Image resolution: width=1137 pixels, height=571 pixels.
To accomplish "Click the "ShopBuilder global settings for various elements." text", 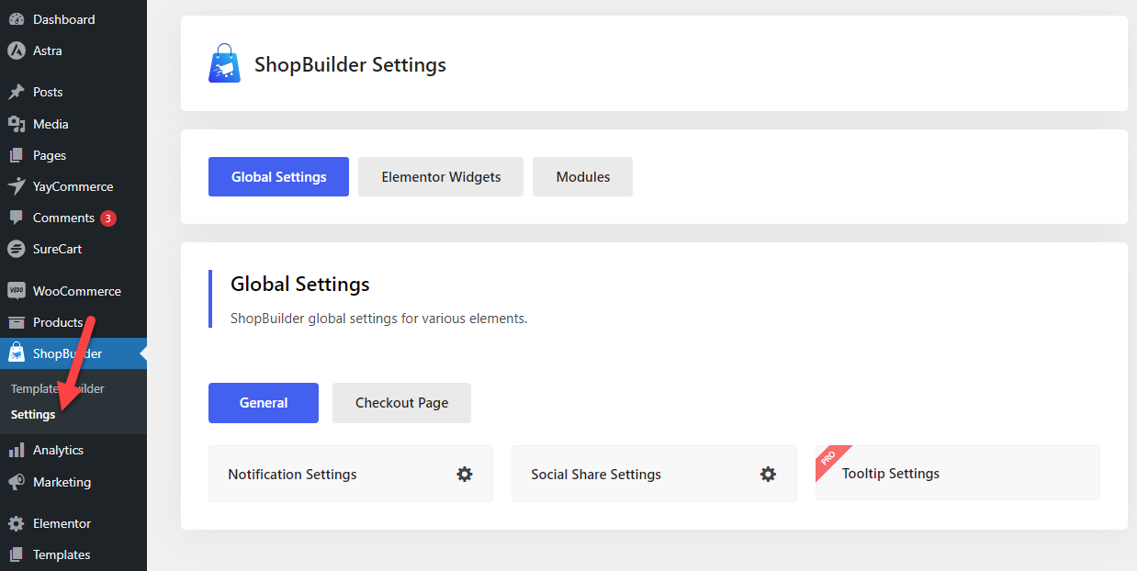I will click(379, 319).
